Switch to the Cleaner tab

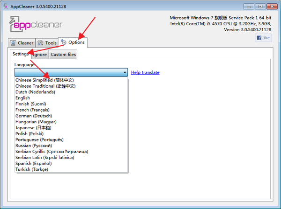[22, 43]
